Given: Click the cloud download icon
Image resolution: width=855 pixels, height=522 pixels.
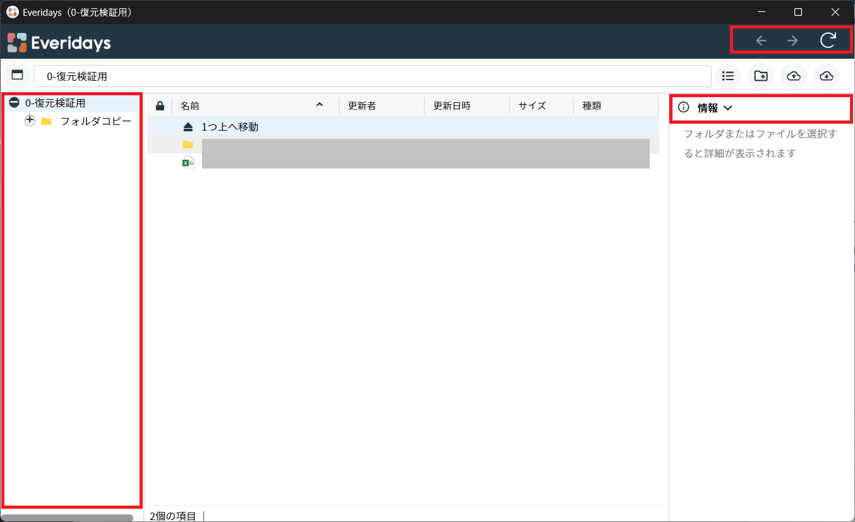Looking at the screenshot, I should [827, 76].
